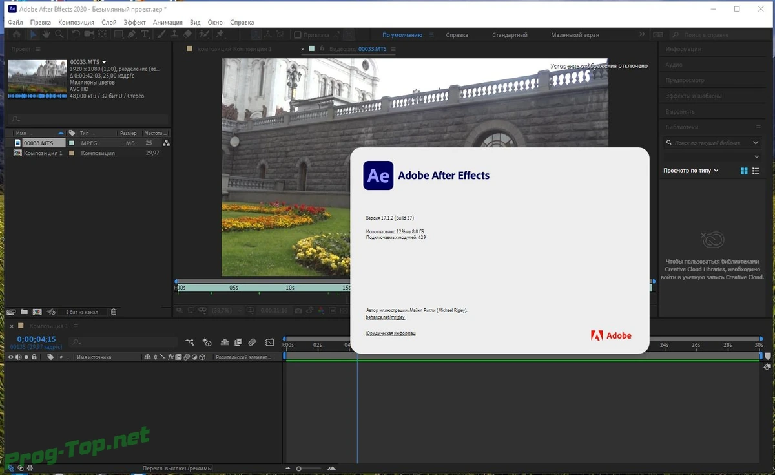Select the Roto Brush tool

(x=204, y=34)
